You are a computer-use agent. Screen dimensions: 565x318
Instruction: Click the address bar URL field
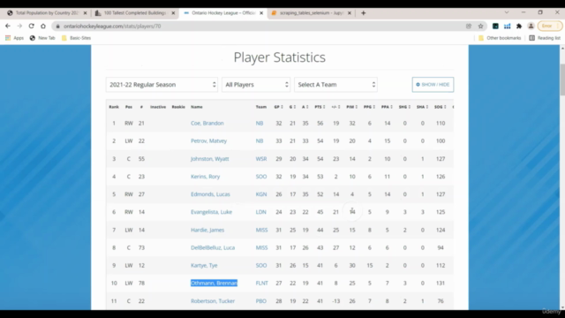[x=260, y=26]
